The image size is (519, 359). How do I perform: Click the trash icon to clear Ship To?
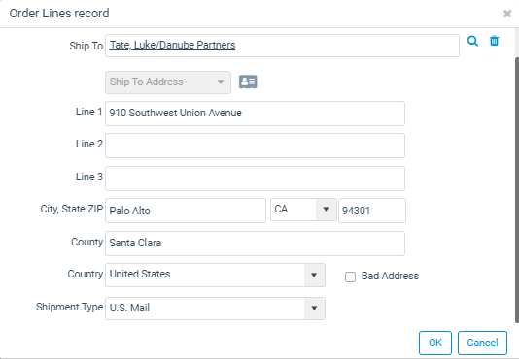pyautogui.click(x=494, y=41)
